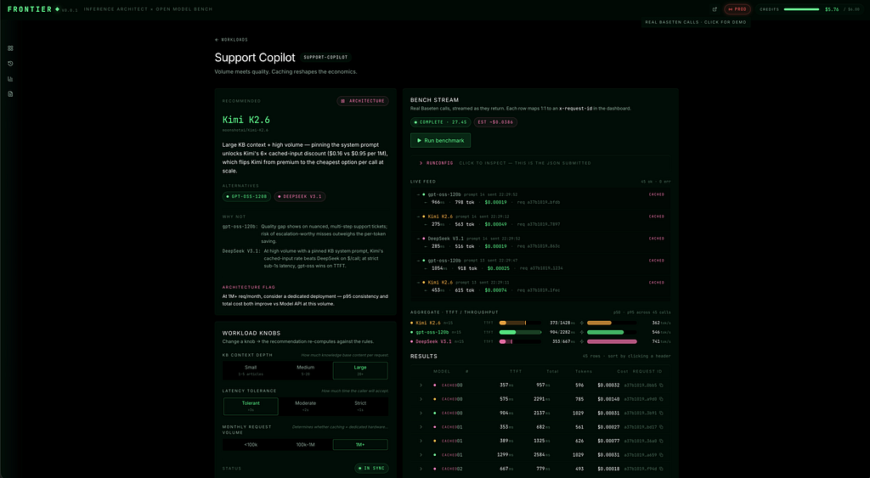Screen dimensions: 870x478
Task: Select Small KB context depth
Action: click(x=251, y=370)
